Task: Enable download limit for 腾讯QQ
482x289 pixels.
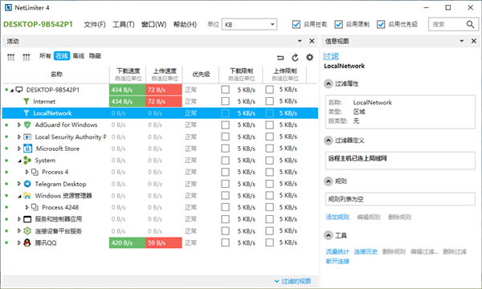Action: coord(225,242)
